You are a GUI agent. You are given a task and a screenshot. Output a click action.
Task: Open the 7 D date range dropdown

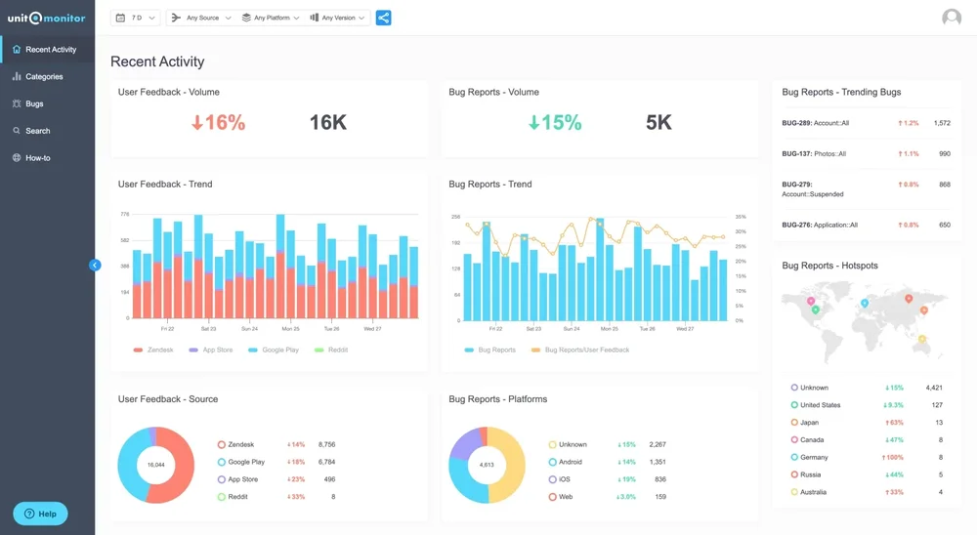(x=136, y=18)
